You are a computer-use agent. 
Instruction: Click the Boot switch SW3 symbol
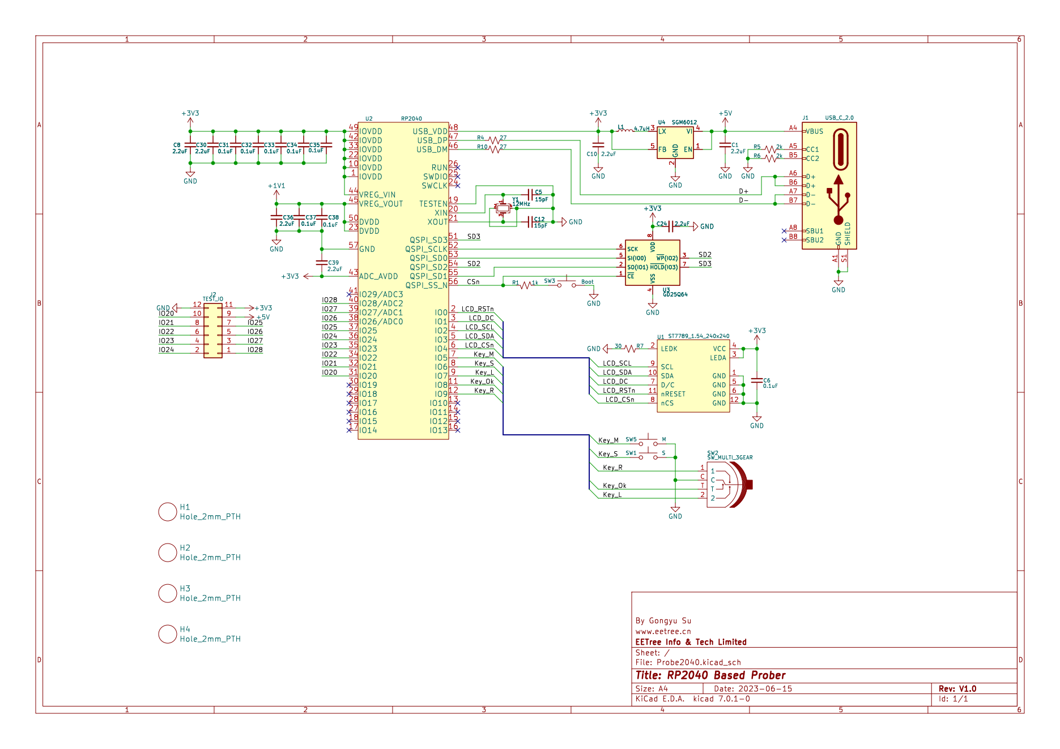(x=567, y=283)
